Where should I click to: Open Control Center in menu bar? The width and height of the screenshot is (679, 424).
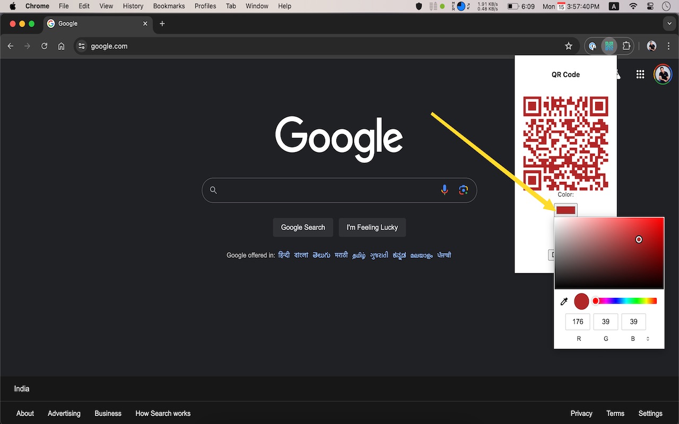coord(651,6)
